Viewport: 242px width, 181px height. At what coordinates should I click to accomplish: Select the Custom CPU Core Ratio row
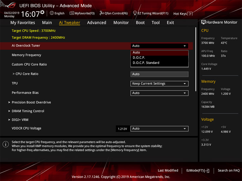pos(29,64)
